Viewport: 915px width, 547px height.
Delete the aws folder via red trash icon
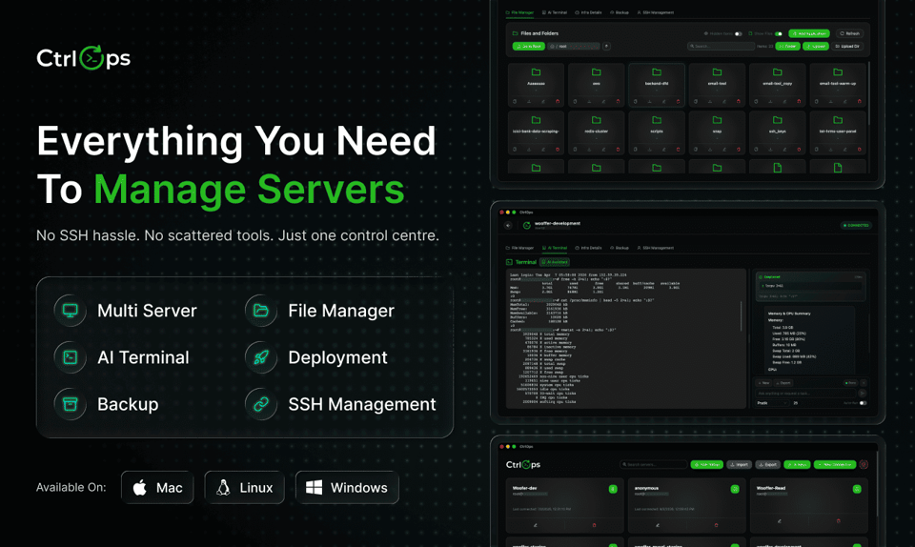click(x=618, y=101)
